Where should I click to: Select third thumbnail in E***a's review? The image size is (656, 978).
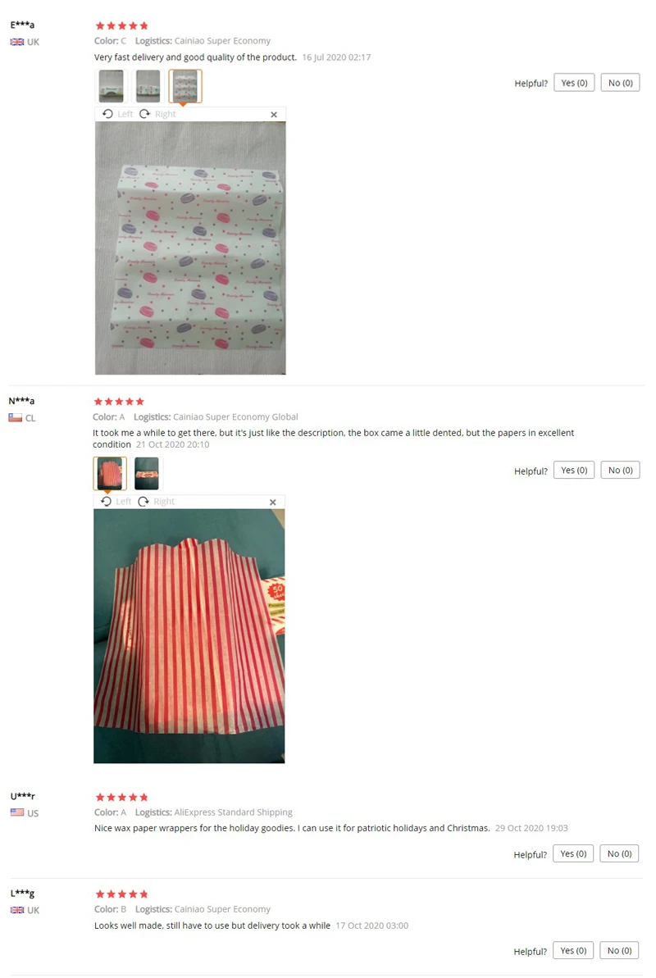[184, 86]
